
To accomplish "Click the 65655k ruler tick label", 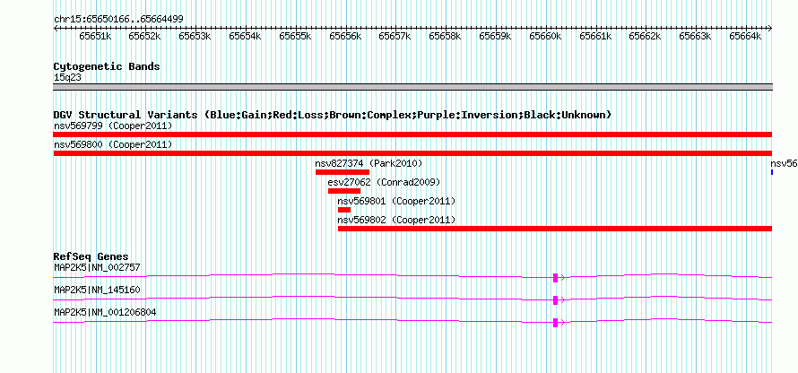I will (x=295, y=36).
